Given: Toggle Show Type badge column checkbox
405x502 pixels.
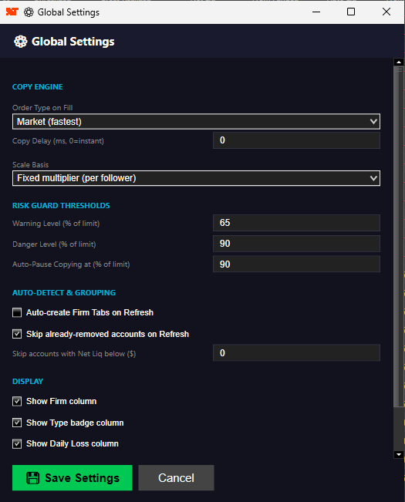Looking at the screenshot, I should pyautogui.click(x=17, y=423).
